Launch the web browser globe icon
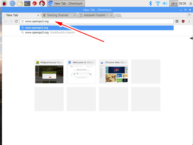 (12, 3)
